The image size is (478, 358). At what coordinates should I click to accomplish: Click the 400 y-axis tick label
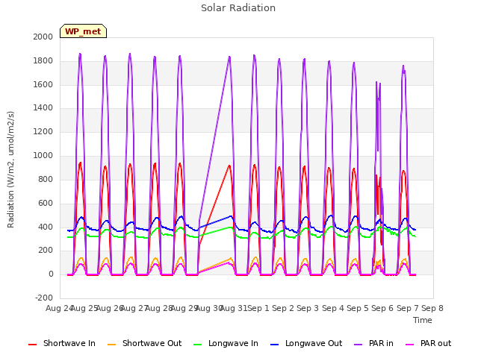click(x=46, y=227)
